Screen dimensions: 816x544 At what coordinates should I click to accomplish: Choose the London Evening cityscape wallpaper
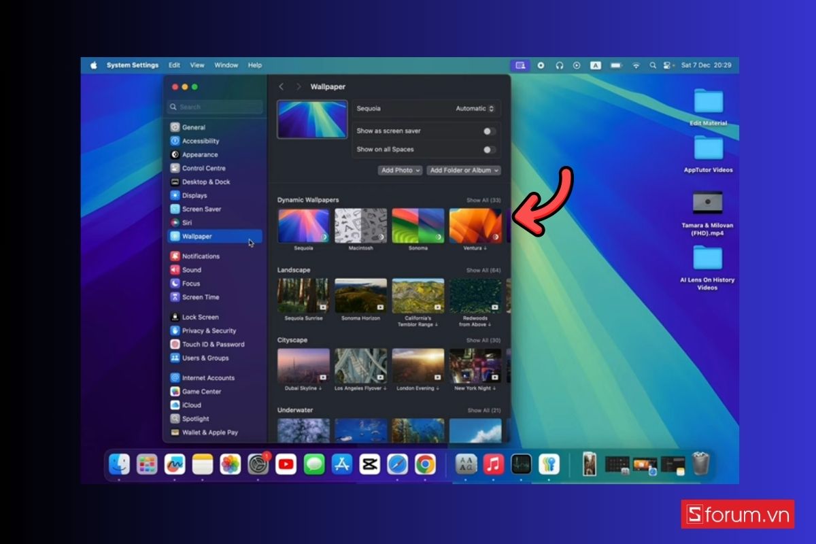(x=418, y=366)
